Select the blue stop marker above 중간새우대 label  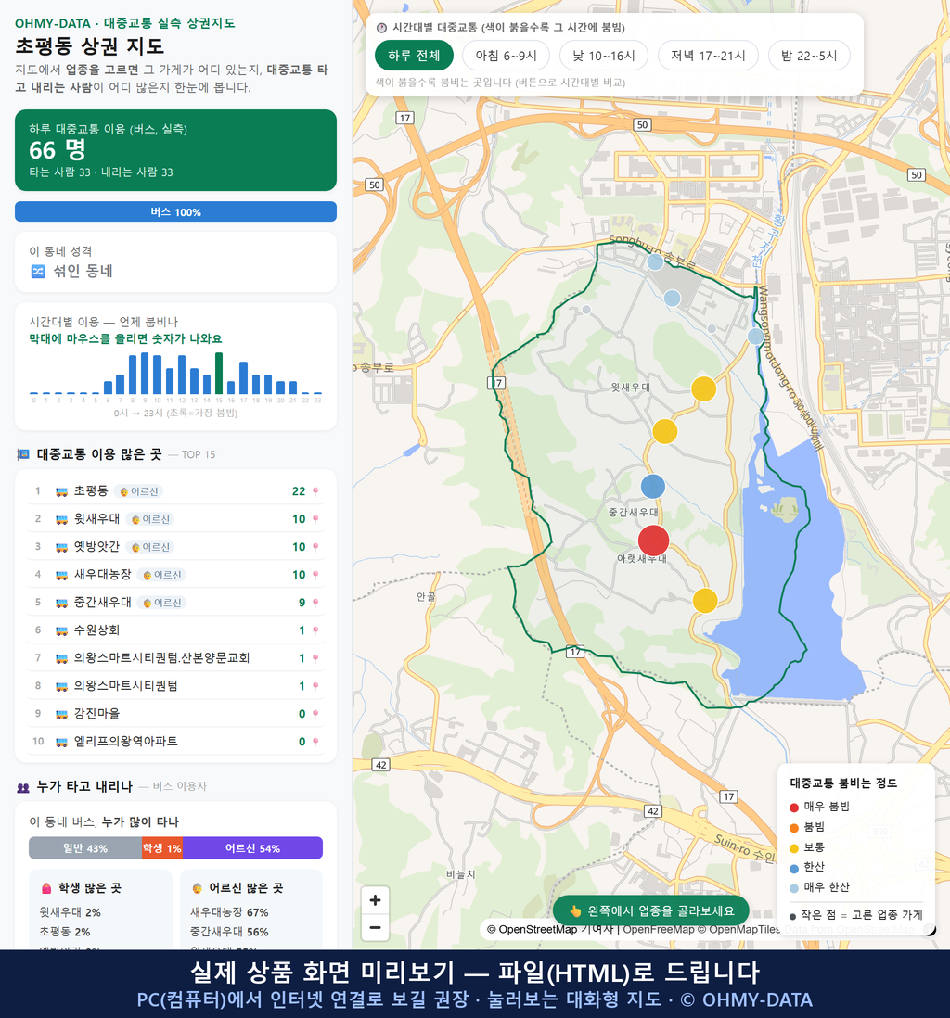[653, 486]
